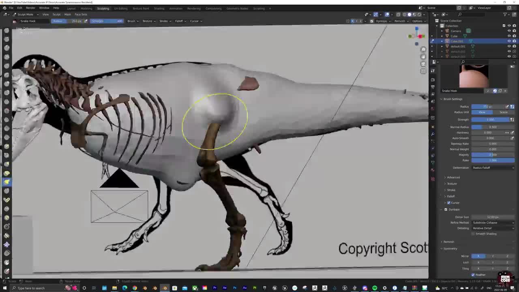The height and width of the screenshot is (292, 519).
Task: Select solid viewport shading mode
Action: (x=409, y=15)
